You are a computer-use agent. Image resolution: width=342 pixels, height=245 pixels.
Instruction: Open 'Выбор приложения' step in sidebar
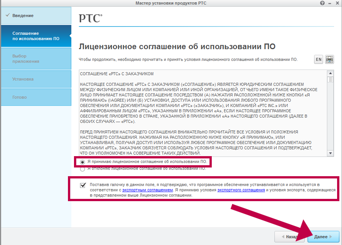36,59
